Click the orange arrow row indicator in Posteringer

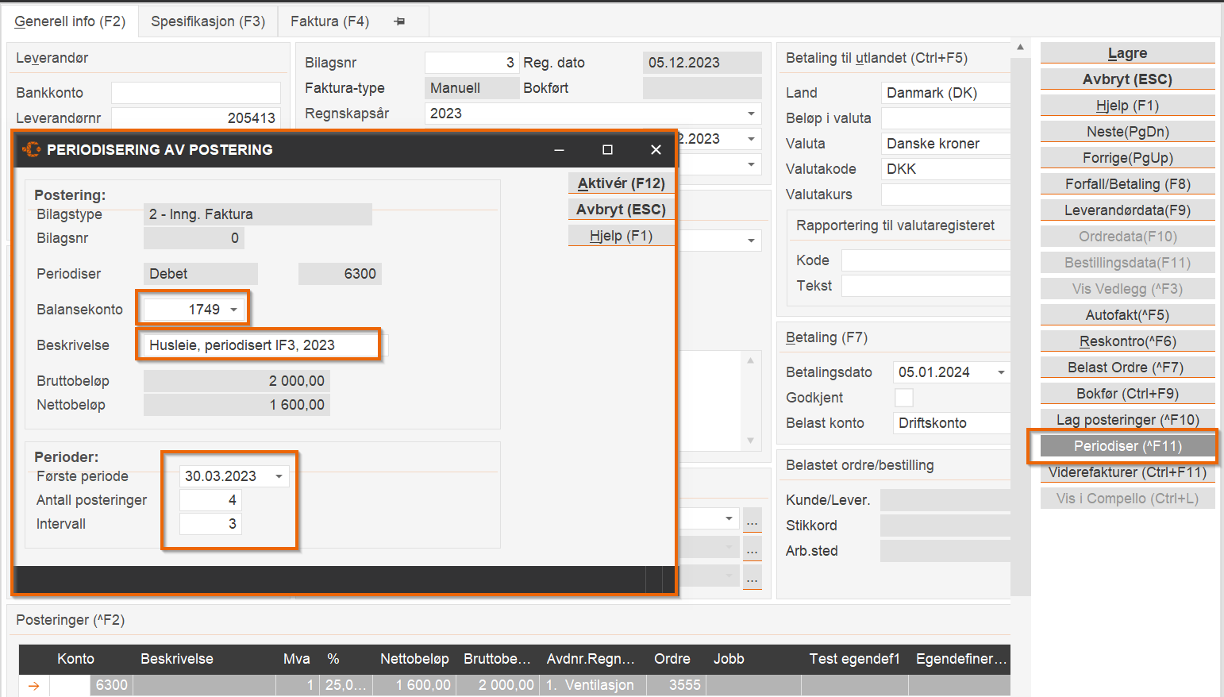(34, 685)
